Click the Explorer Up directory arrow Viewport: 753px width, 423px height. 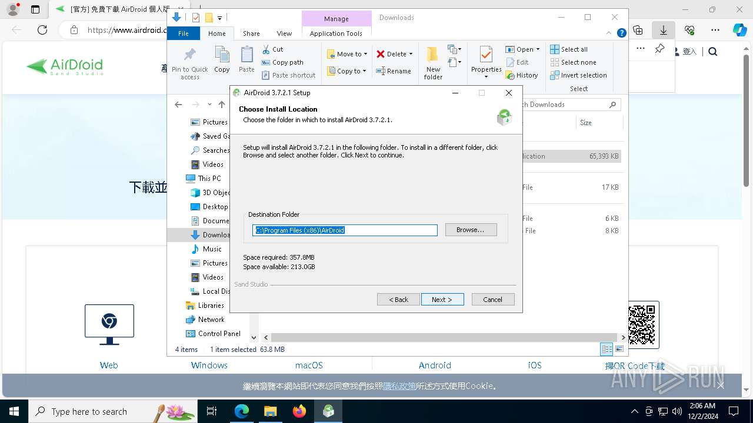coord(222,105)
